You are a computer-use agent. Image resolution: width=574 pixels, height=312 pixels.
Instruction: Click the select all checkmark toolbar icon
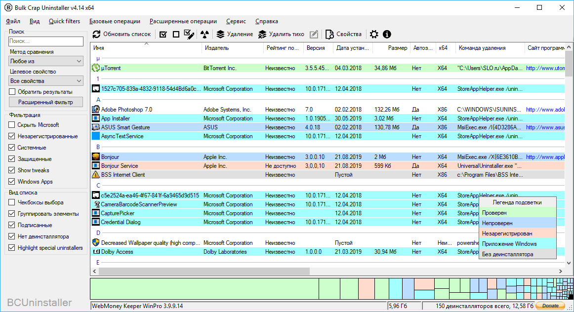click(163, 35)
